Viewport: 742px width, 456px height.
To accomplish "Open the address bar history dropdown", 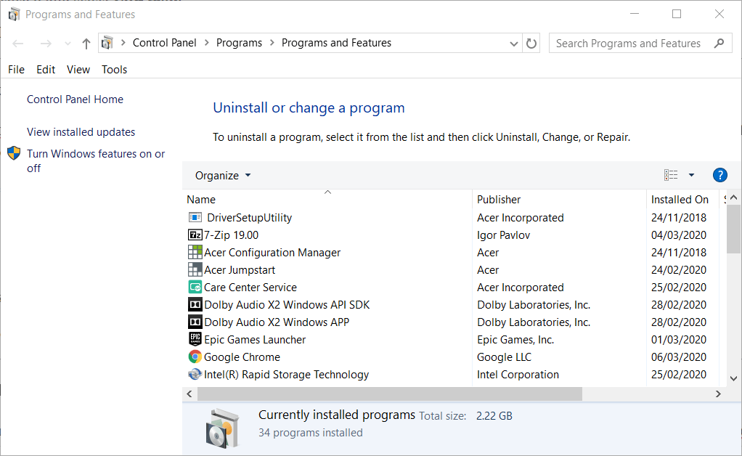I will (x=514, y=44).
